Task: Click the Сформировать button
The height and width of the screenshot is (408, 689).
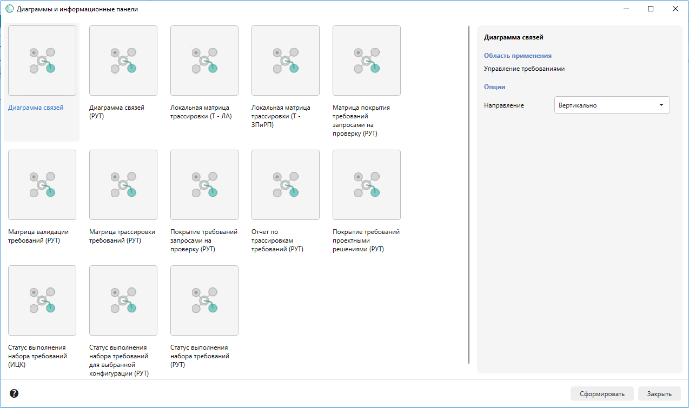Action: [x=601, y=394]
